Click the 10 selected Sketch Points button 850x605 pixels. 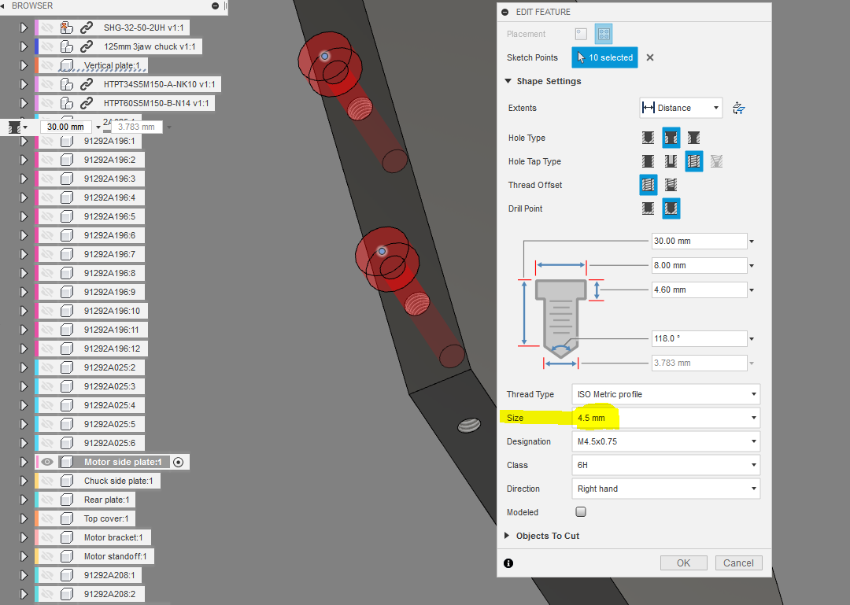pyautogui.click(x=604, y=57)
